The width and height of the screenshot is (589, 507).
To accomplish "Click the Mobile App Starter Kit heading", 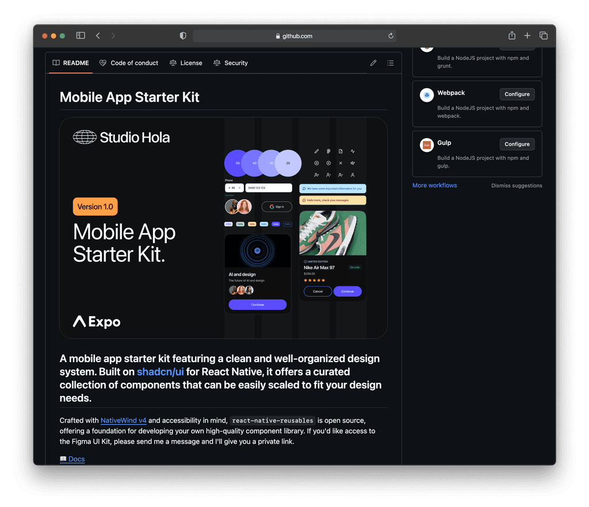I will pyautogui.click(x=129, y=97).
